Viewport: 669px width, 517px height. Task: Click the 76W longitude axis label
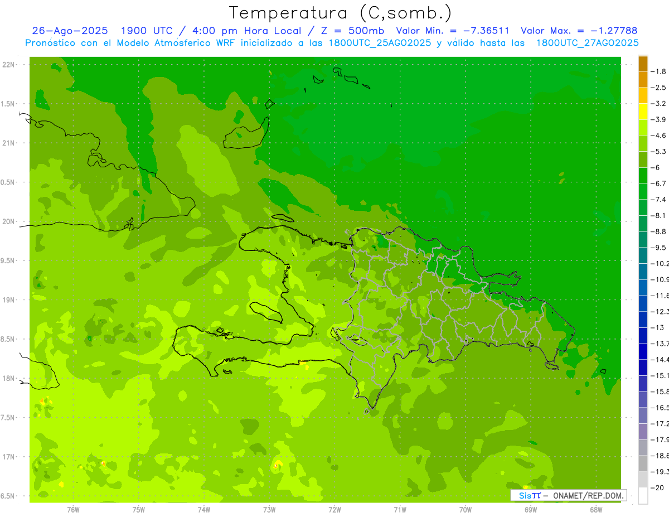click(73, 510)
